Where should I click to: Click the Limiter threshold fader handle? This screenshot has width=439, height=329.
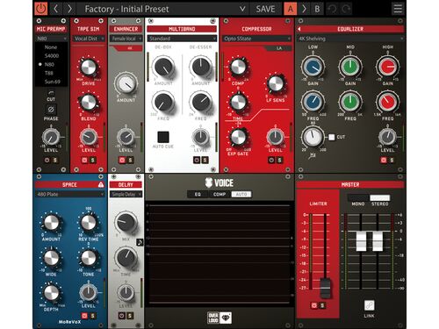pyautogui.click(x=326, y=289)
